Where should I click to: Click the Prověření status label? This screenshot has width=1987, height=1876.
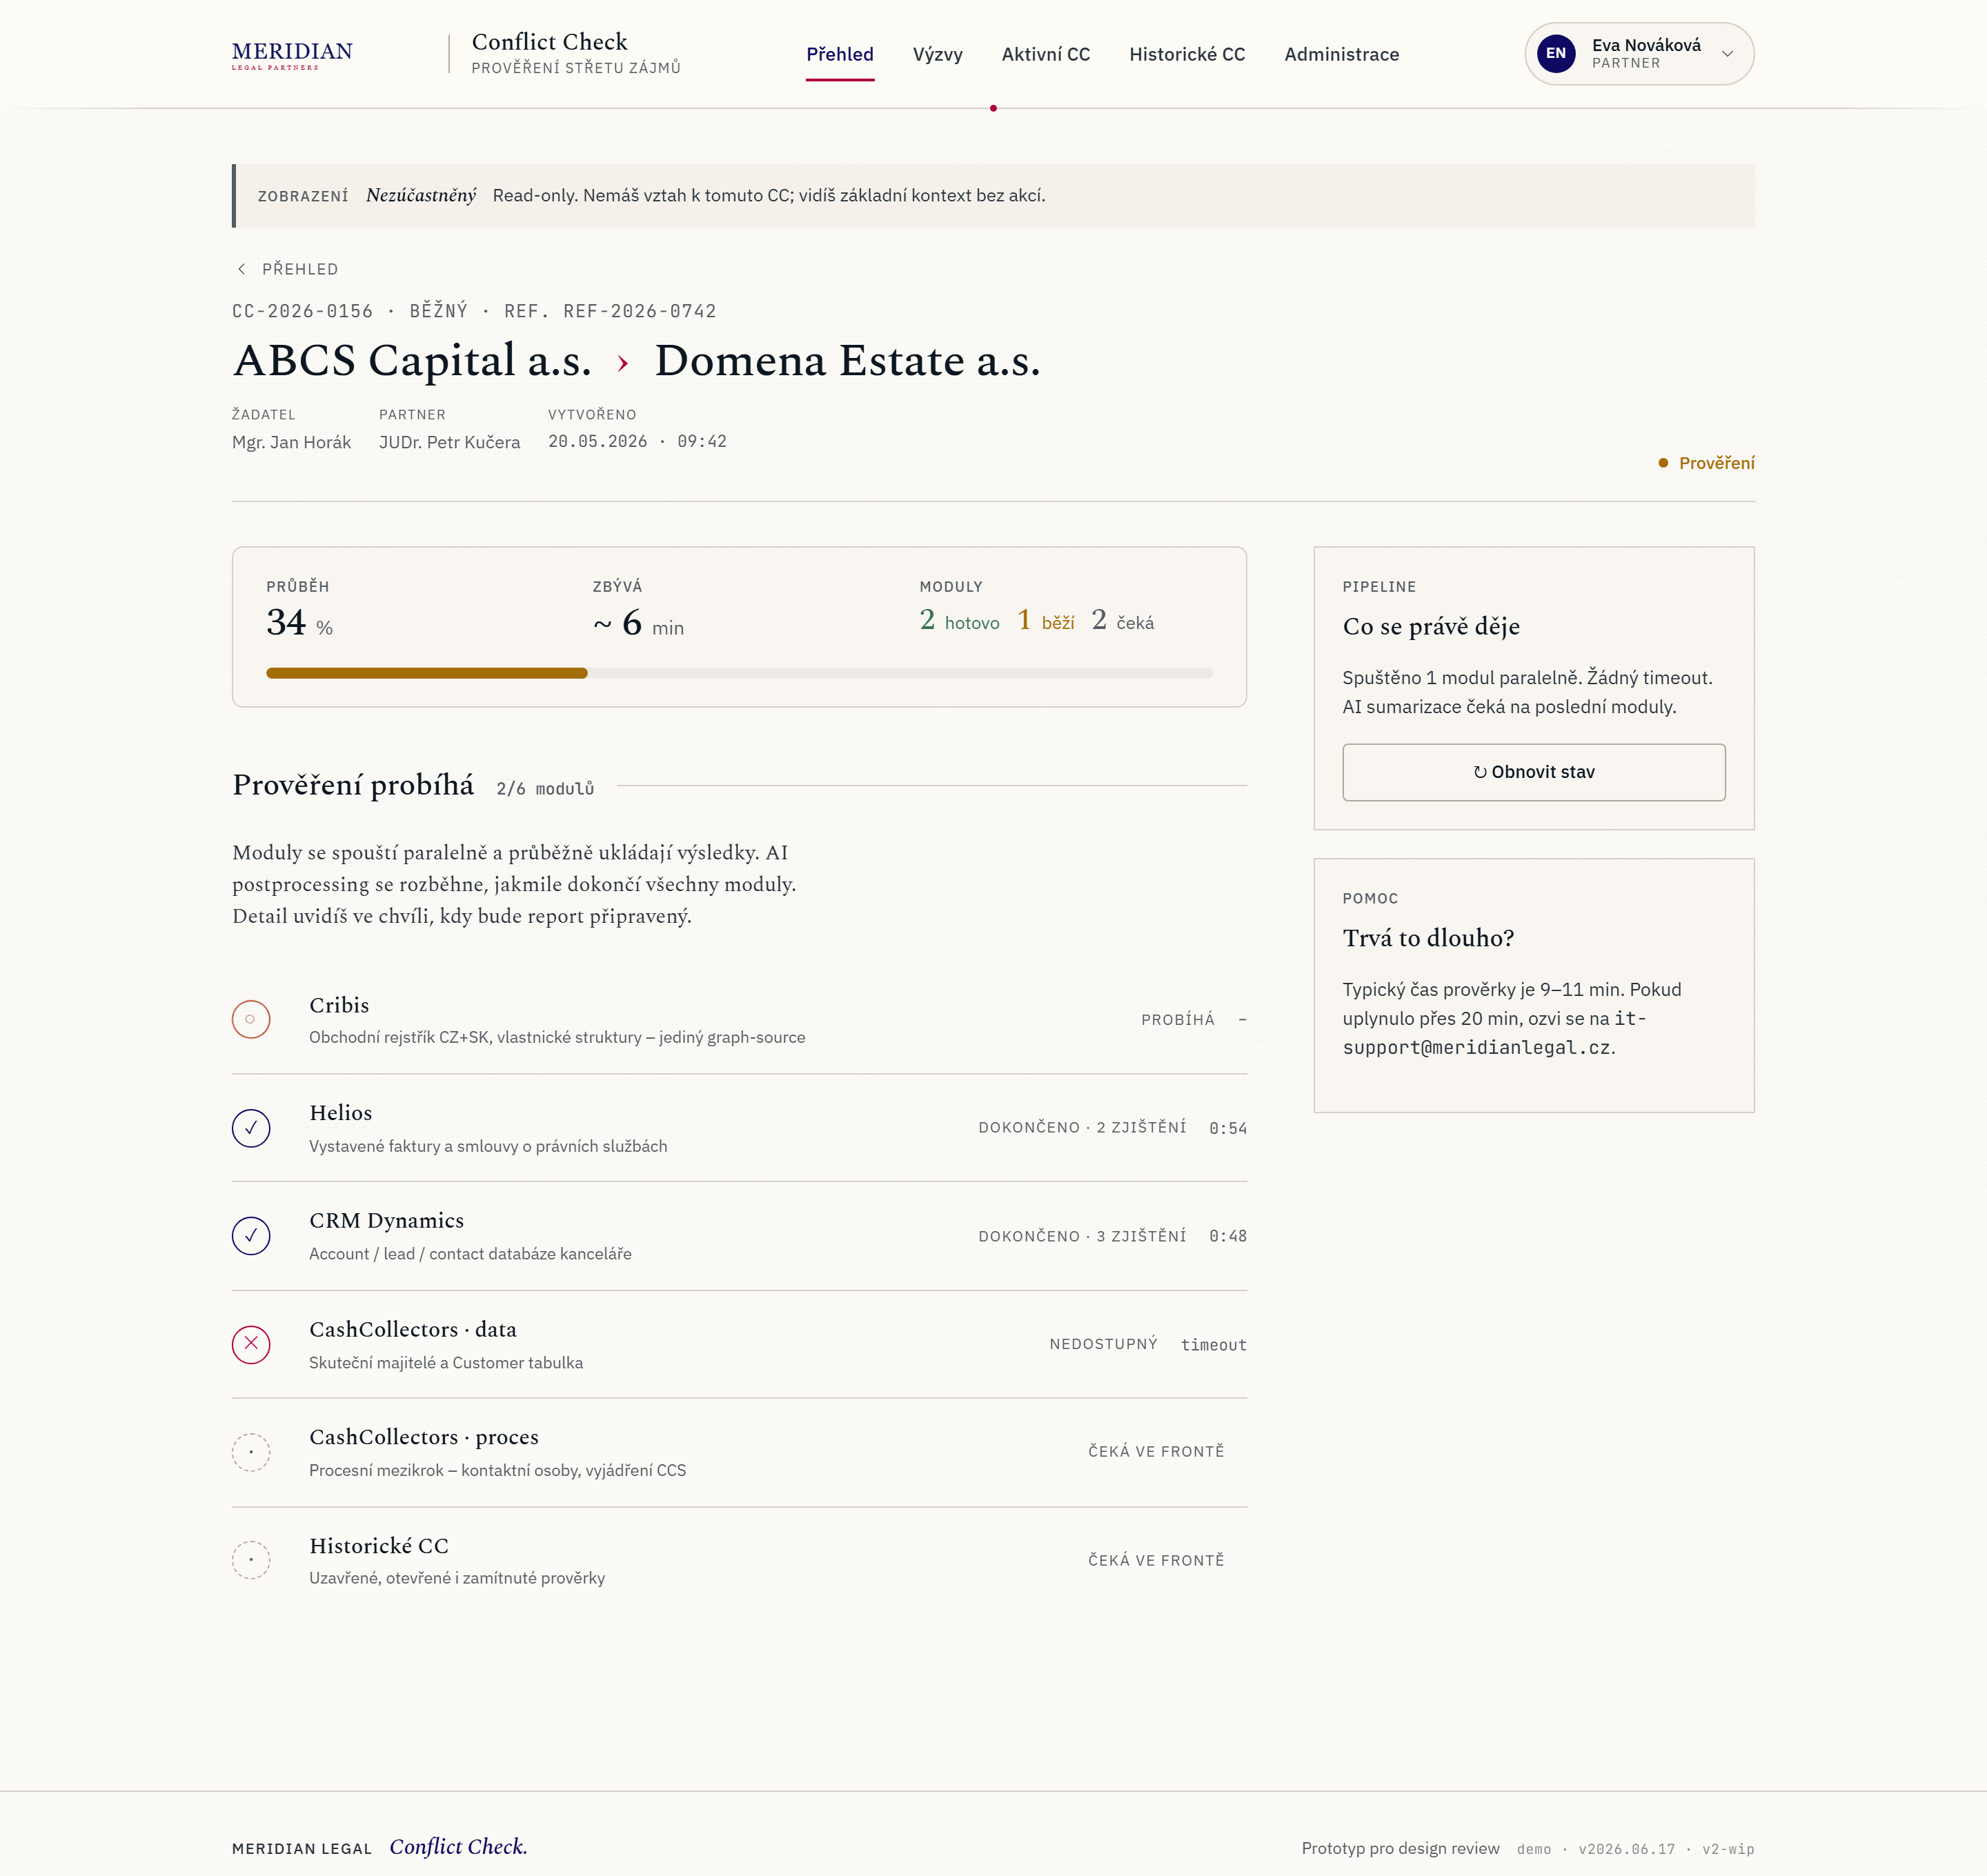click(1716, 463)
